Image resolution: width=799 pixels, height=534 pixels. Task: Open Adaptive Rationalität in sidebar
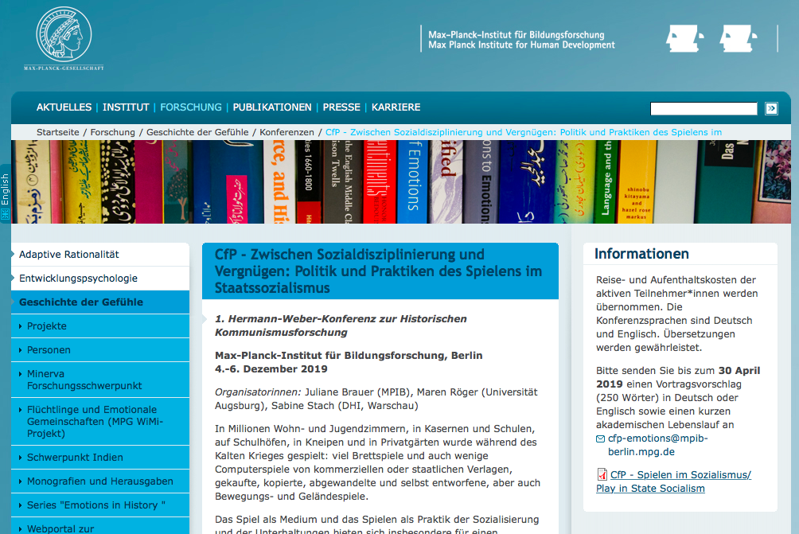coord(100,255)
